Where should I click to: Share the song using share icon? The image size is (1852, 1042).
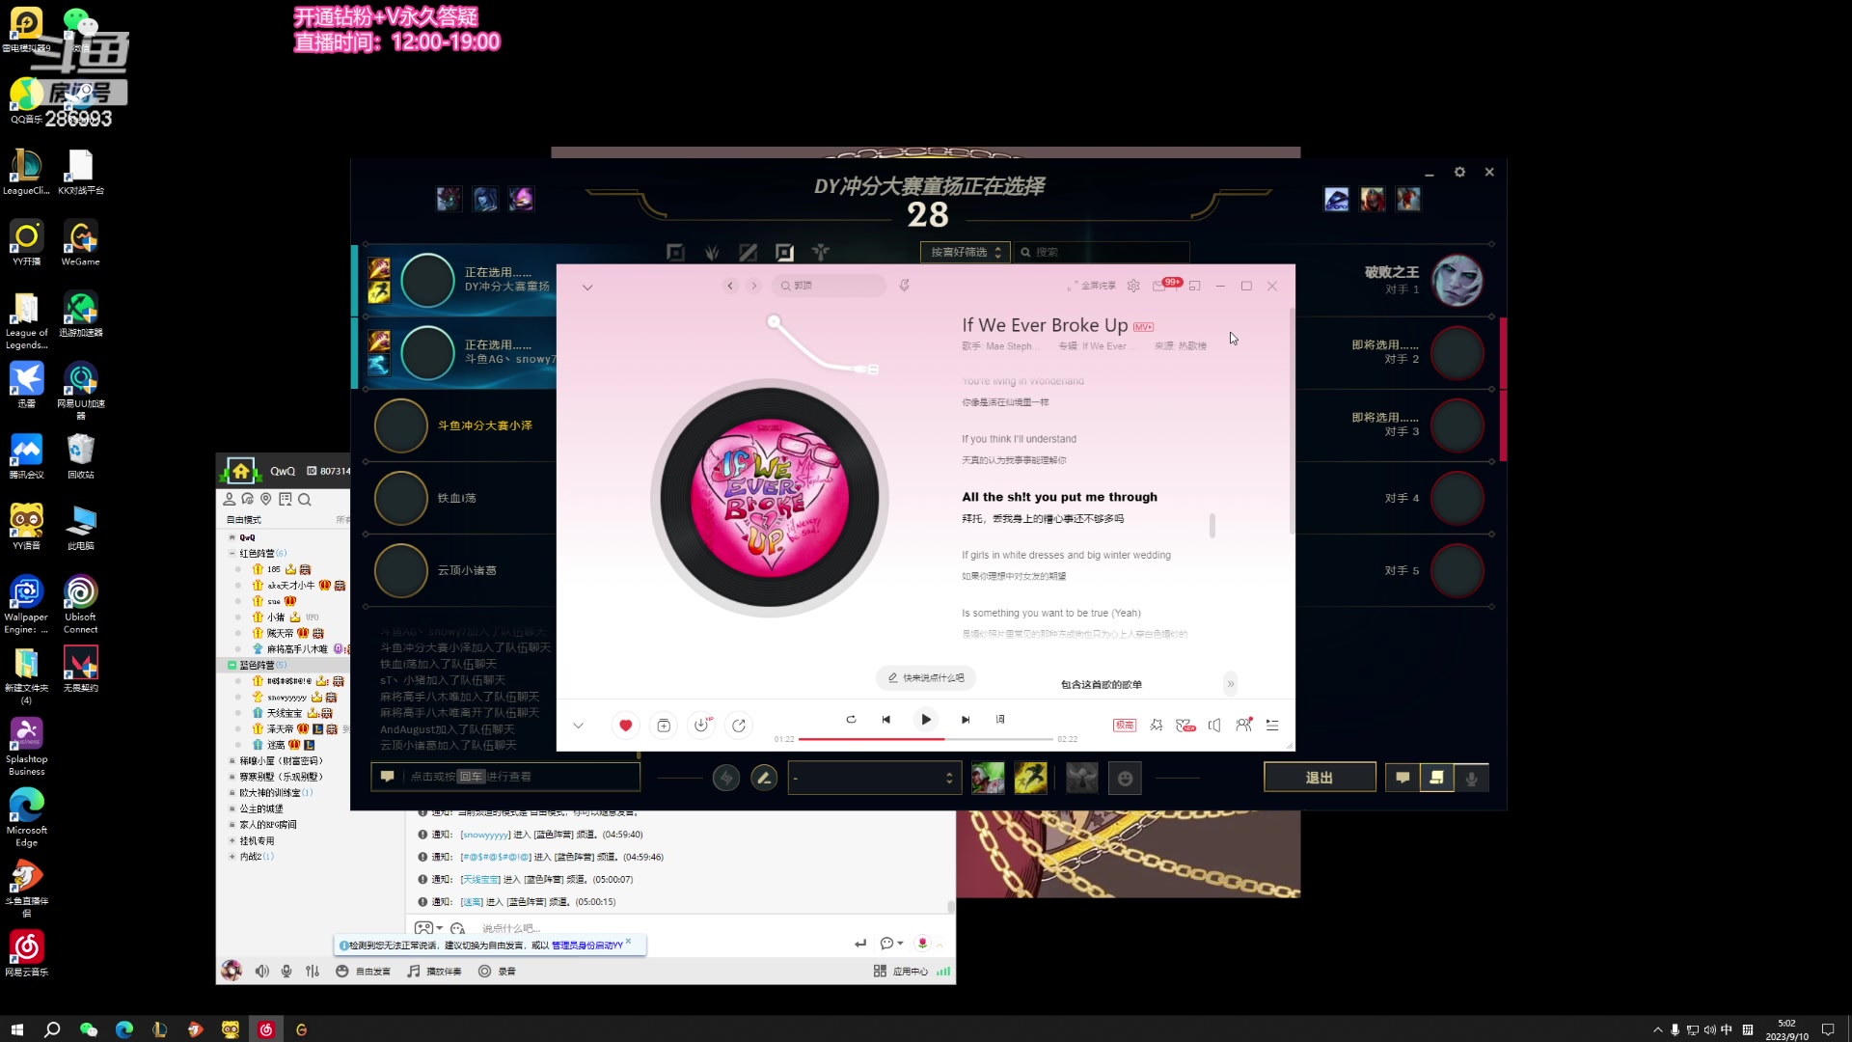(739, 726)
